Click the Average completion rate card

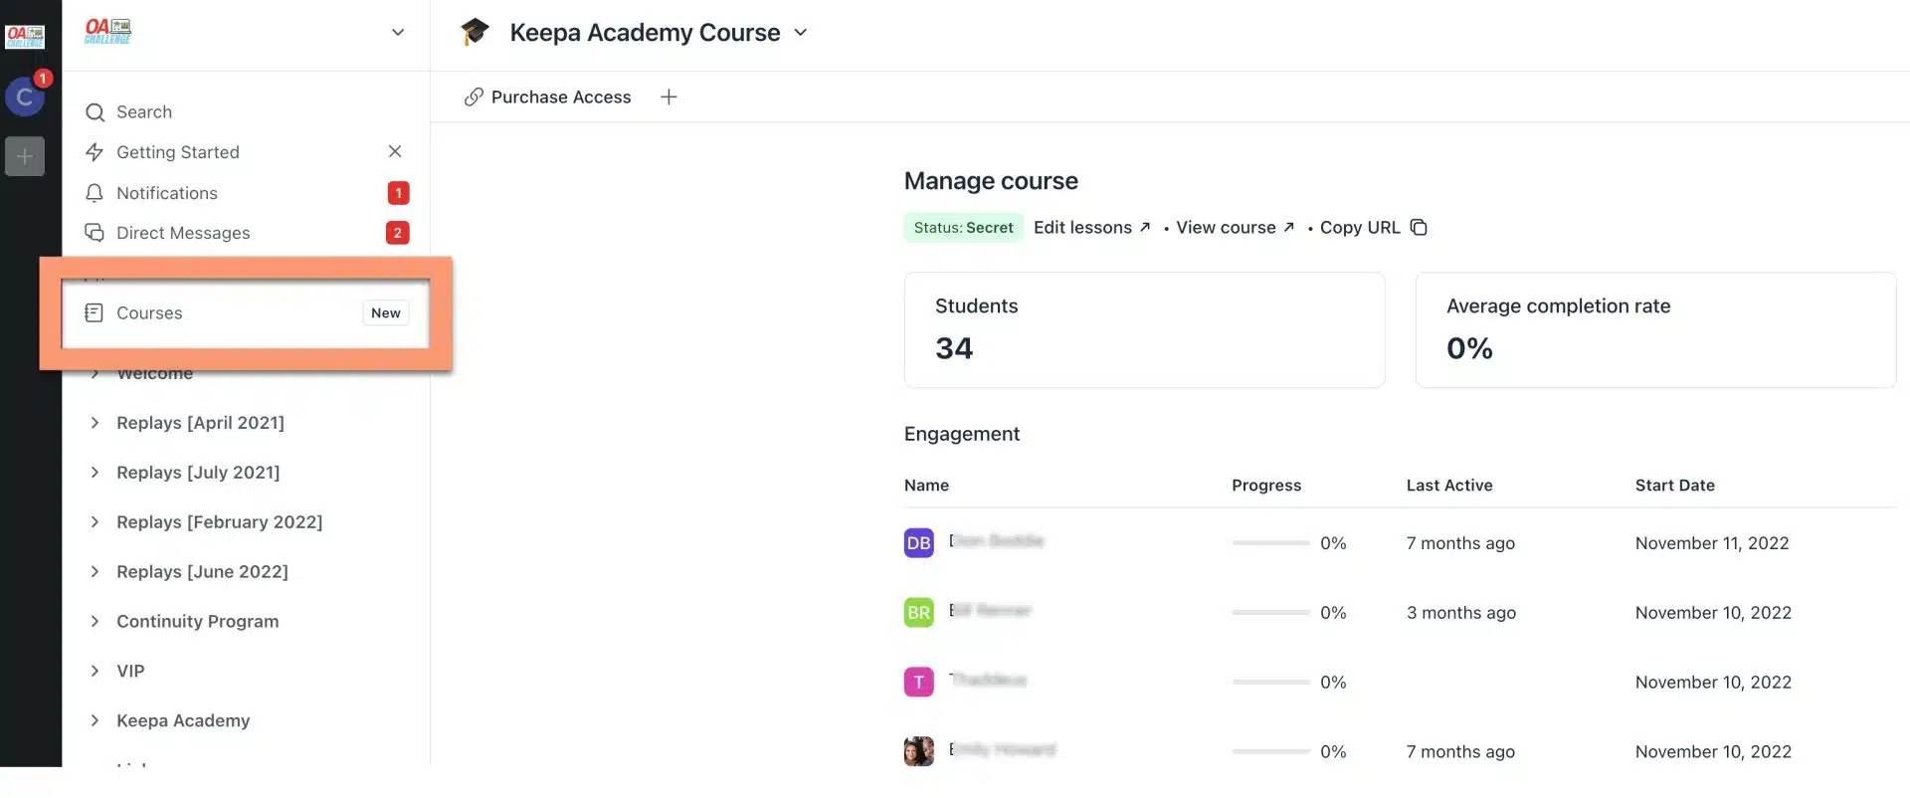tap(1655, 330)
